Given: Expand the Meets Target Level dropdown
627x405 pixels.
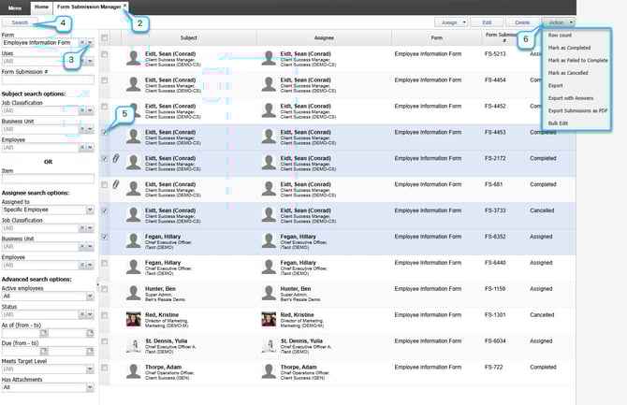Looking at the screenshot, I should click(x=90, y=369).
